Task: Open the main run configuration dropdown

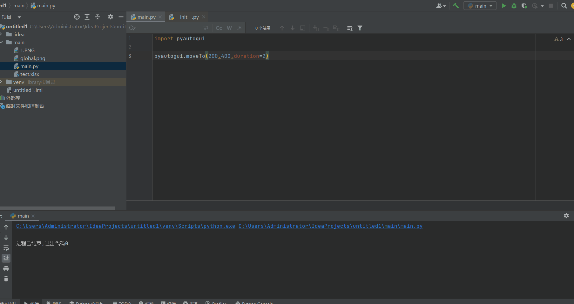Action: pyautogui.click(x=480, y=6)
